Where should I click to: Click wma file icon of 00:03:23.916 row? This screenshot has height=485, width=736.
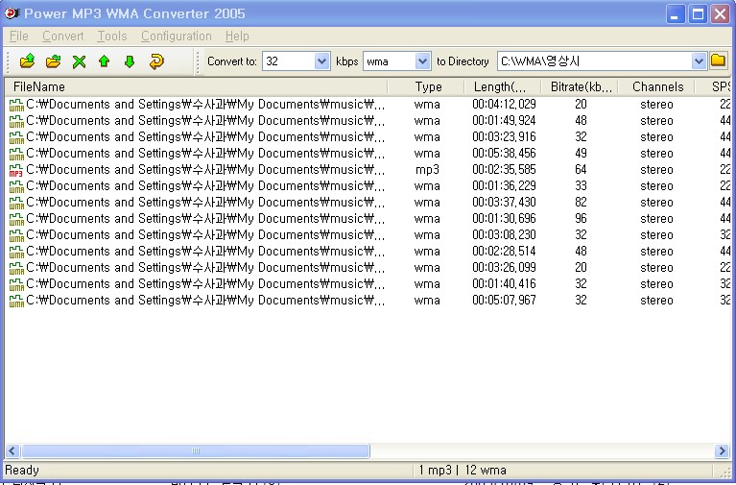click(x=16, y=137)
